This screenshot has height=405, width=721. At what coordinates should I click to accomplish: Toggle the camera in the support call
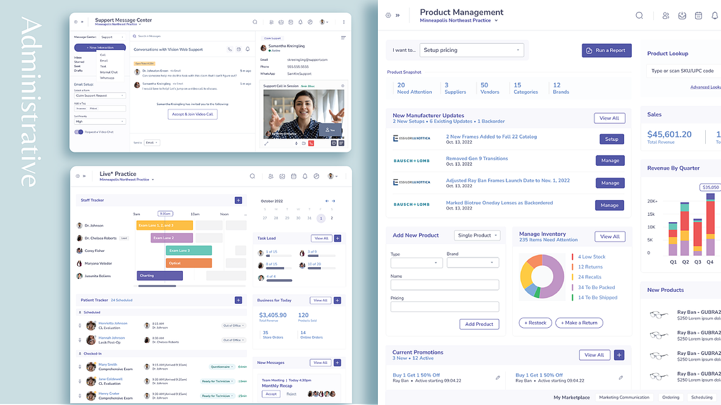(303, 144)
